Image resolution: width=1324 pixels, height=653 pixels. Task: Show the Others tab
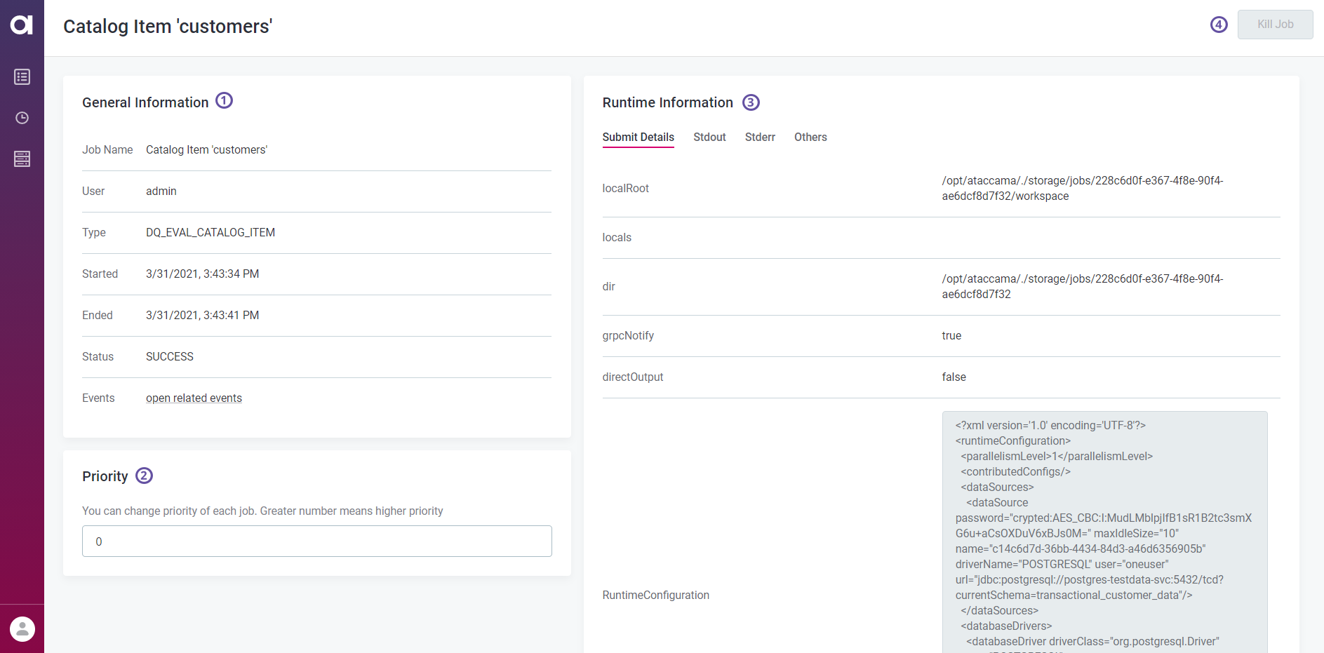click(810, 137)
